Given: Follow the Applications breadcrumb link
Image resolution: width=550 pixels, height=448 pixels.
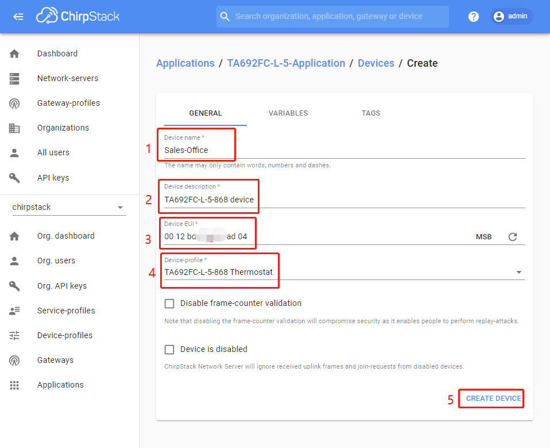Looking at the screenshot, I should coord(185,63).
